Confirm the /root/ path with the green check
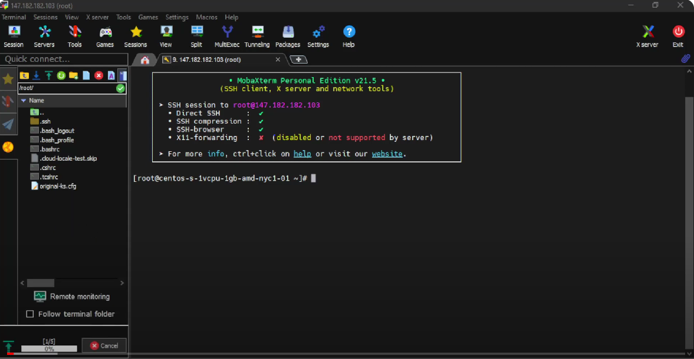Viewport: 694px width, 359px height. pos(120,88)
